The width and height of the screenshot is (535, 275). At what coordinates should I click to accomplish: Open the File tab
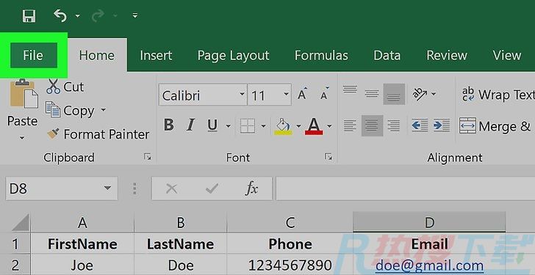[34, 56]
